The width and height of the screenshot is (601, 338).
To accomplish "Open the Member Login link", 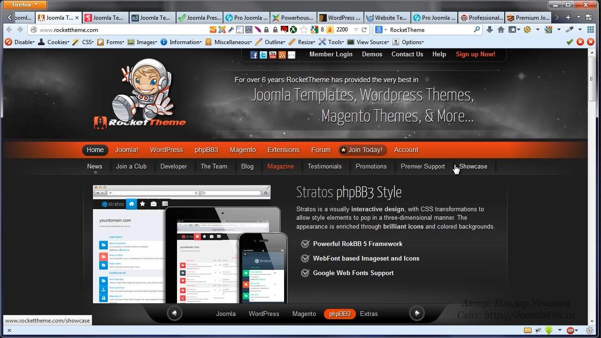I will tap(331, 54).
